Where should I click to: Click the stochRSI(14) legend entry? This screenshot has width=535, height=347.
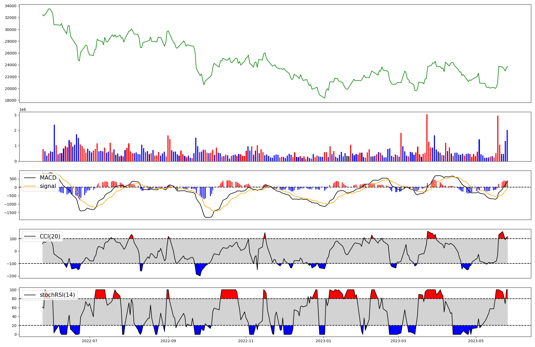pos(57,295)
